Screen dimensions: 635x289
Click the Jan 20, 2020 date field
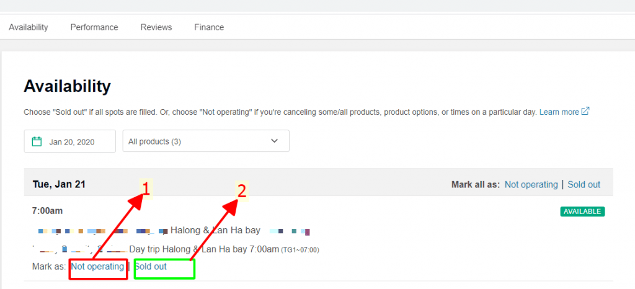pyautogui.click(x=71, y=142)
